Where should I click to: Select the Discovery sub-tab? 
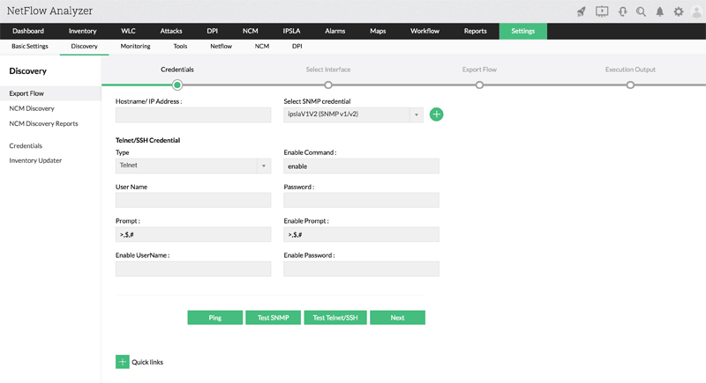pyautogui.click(x=84, y=47)
